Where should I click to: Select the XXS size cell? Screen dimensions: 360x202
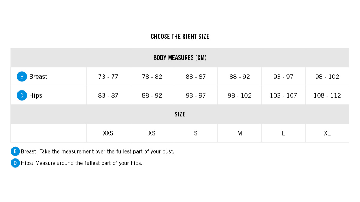click(x=108, y=133)
